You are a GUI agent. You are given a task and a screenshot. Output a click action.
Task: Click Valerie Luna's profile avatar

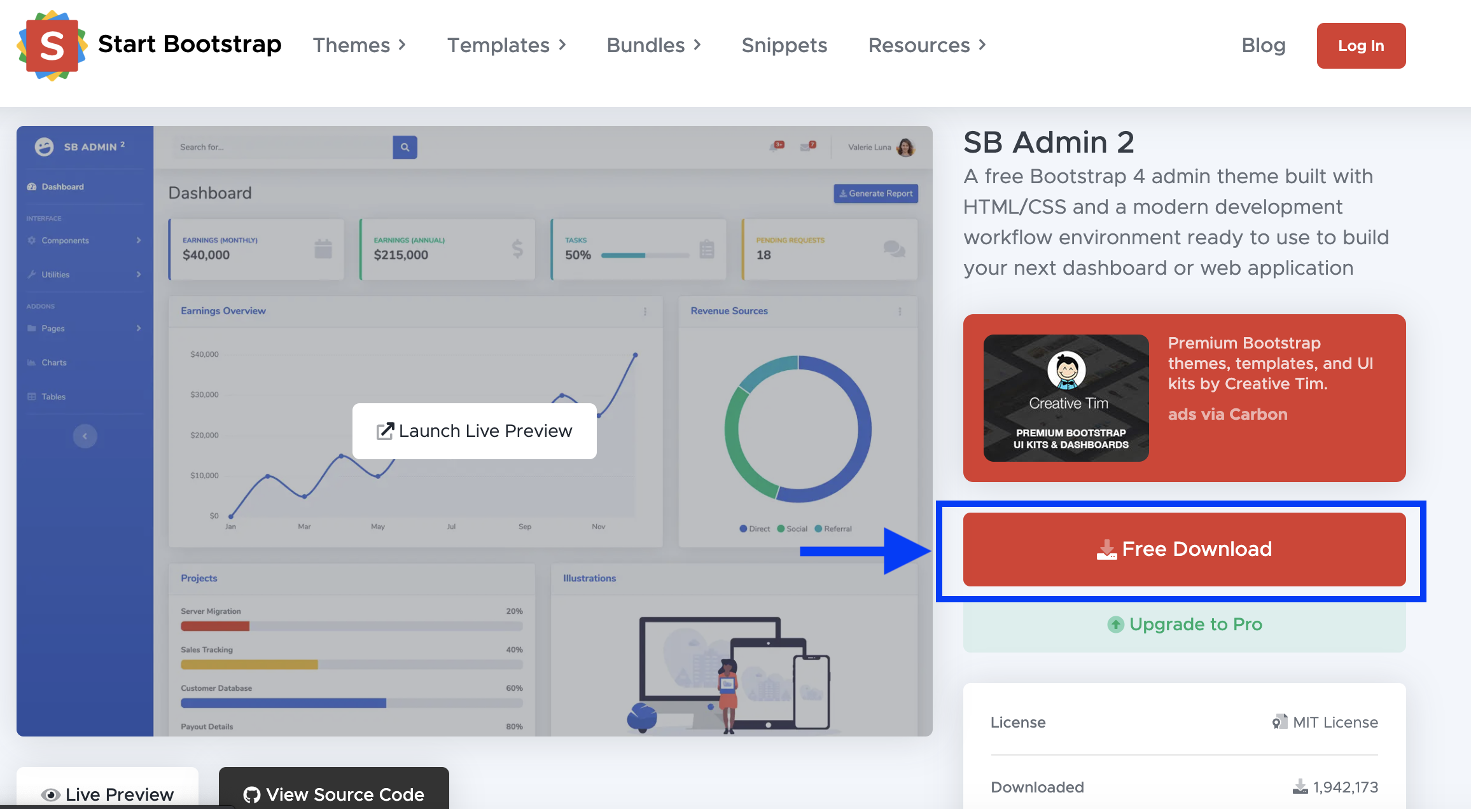pos(905,147)
